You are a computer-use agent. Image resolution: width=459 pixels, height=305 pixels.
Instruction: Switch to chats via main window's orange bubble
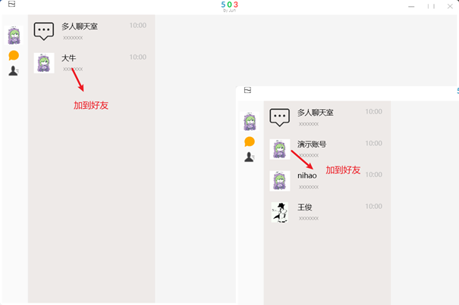point(14,55)
